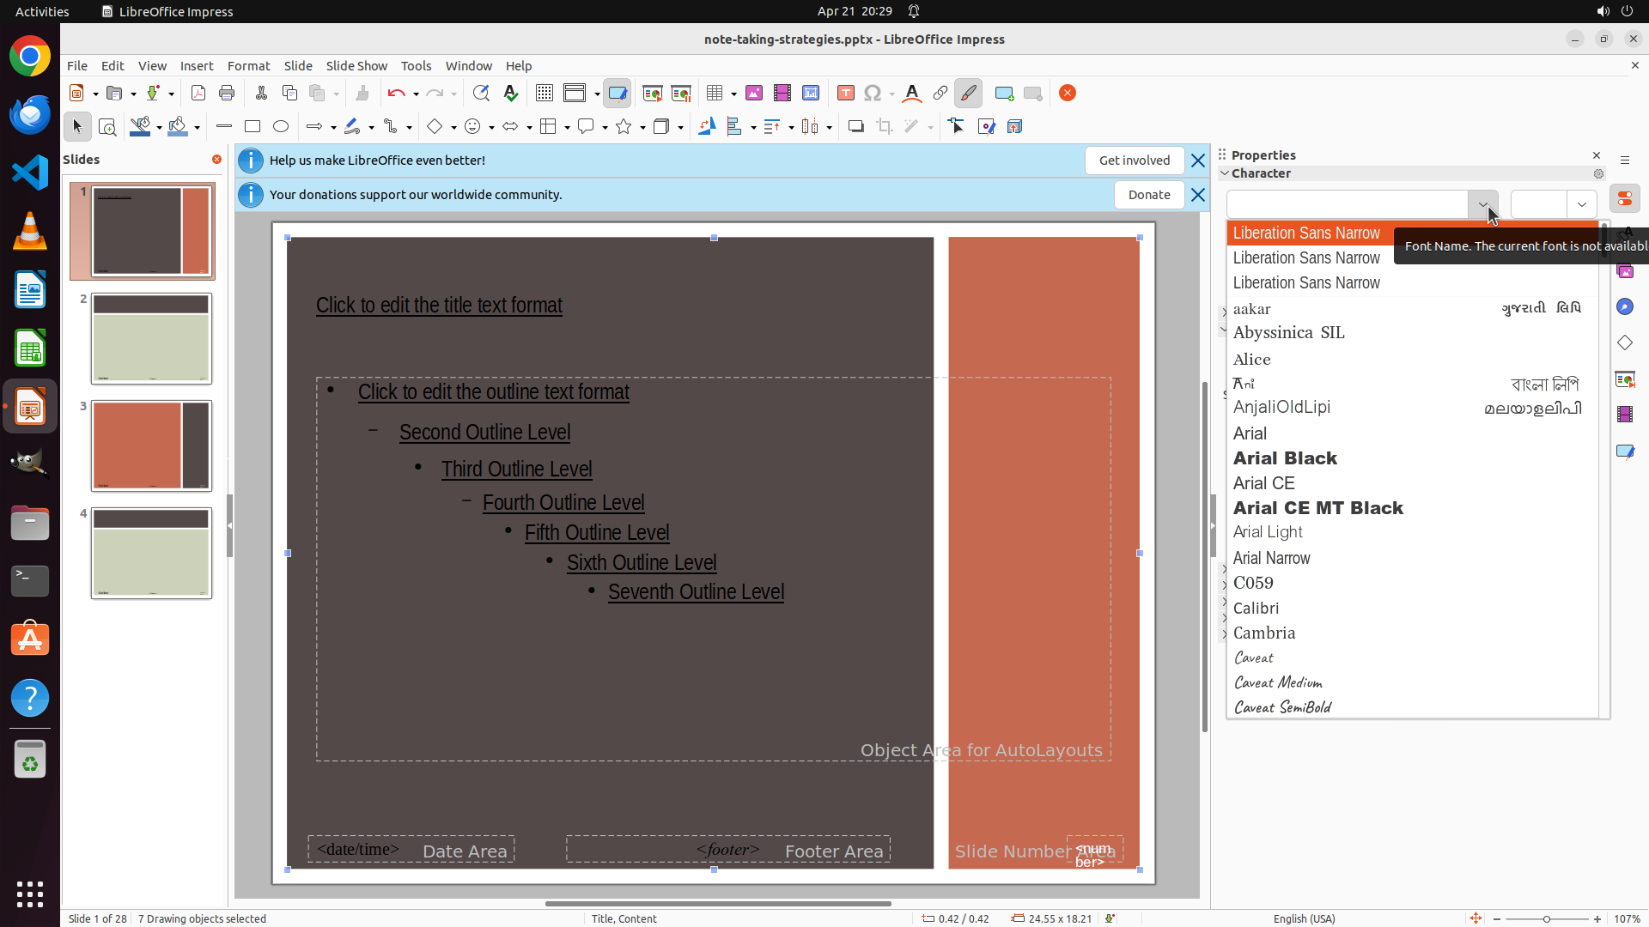Collapse the Character section in Properties
The width and height of the screenshot is (1649, 927).
tap(1225, 173)
